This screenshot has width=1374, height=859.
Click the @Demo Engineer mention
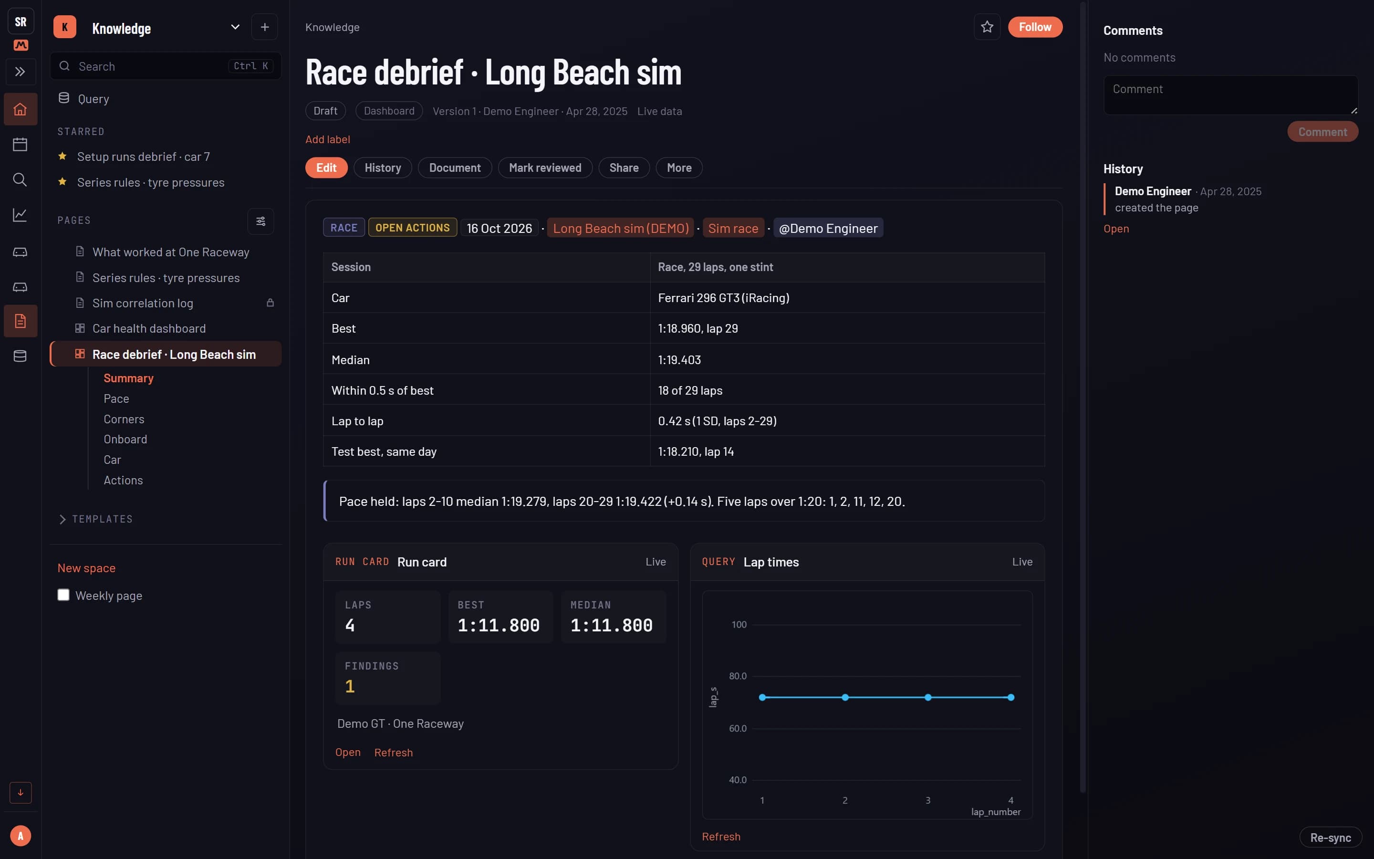click(828, 228)
